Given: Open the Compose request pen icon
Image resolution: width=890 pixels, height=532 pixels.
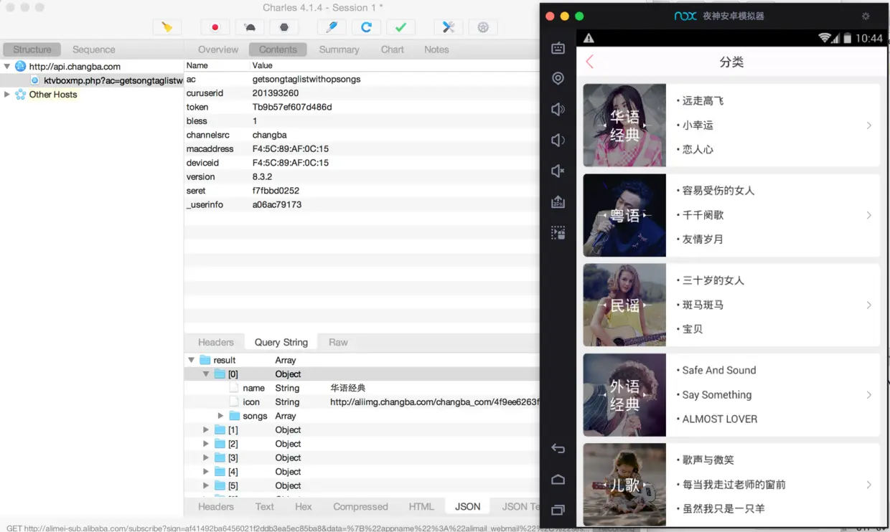Looking at the screenshot, I should (x=331, y=27).
